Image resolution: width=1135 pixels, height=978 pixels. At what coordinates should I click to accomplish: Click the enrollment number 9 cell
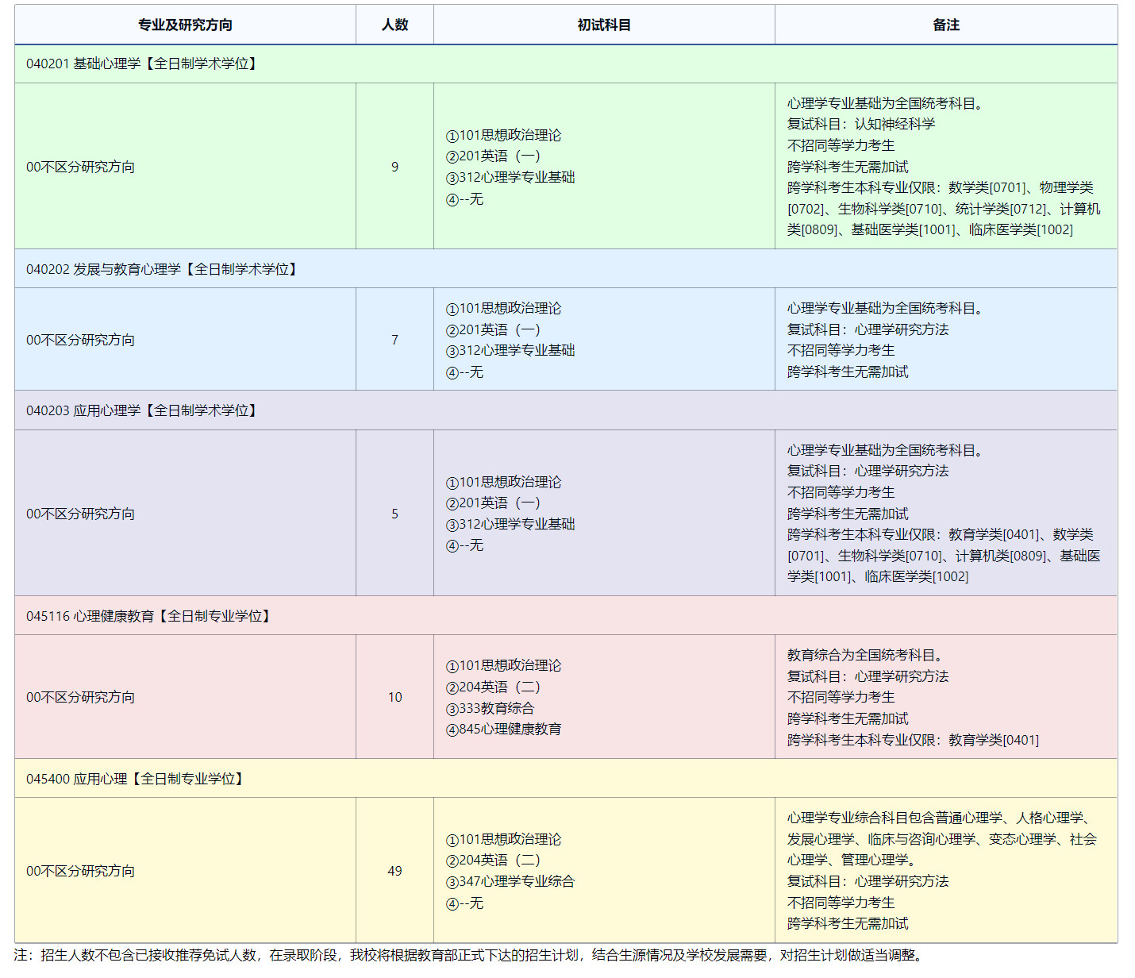[394, 167]
